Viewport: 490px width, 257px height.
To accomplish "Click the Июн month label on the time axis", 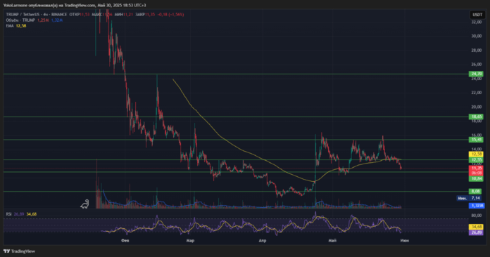I will click(404, 240).
